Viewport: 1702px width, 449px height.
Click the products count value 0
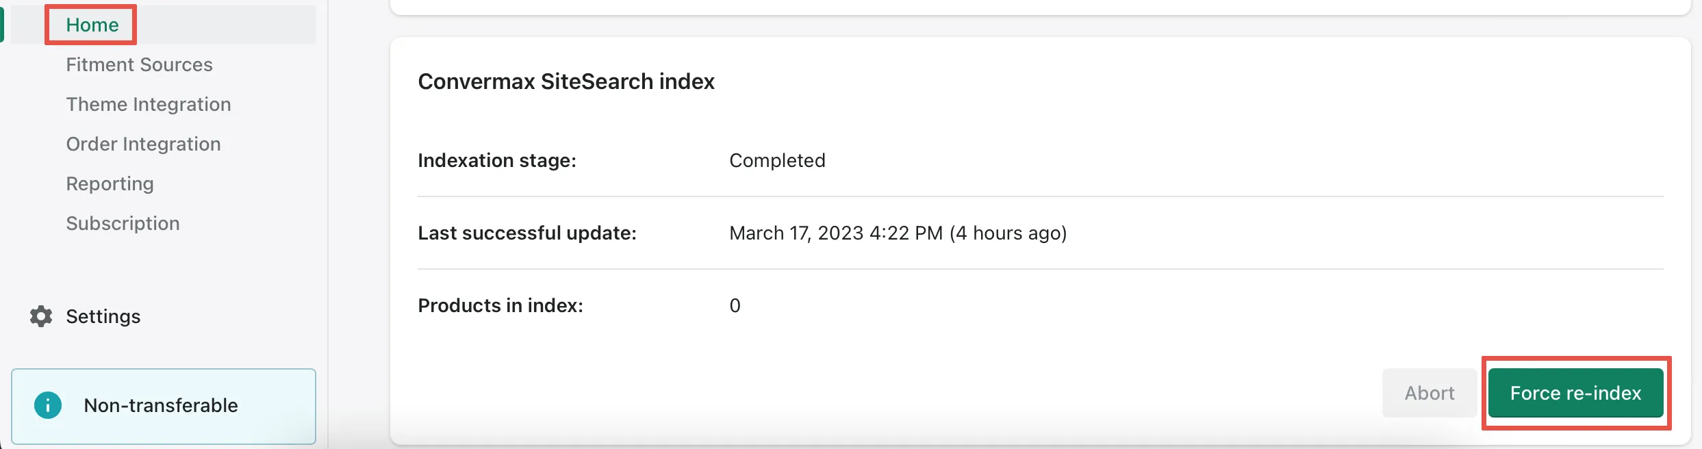point(735,305)
